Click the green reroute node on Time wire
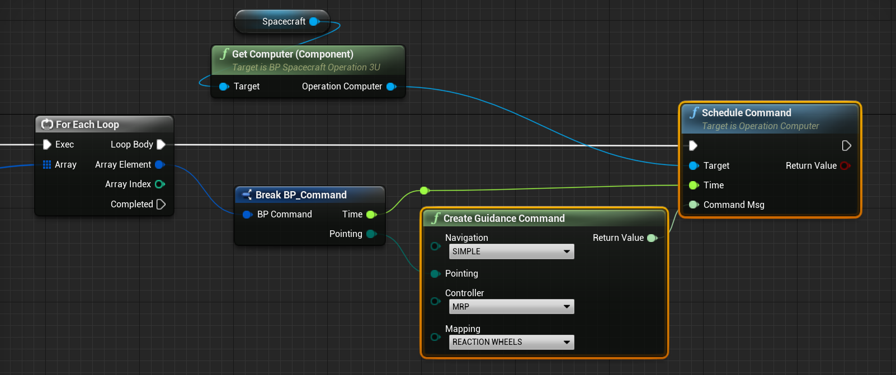This screenshot has width=896, height=375. [x=424, y=191]
